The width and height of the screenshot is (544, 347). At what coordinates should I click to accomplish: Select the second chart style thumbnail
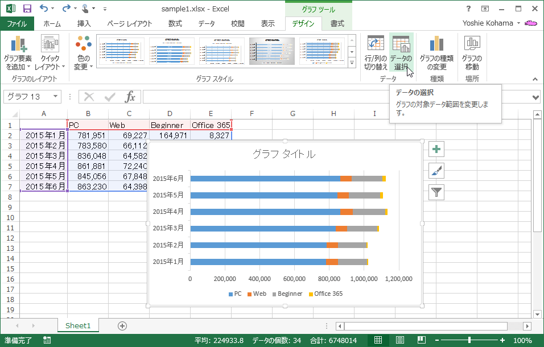click(172, 51)
